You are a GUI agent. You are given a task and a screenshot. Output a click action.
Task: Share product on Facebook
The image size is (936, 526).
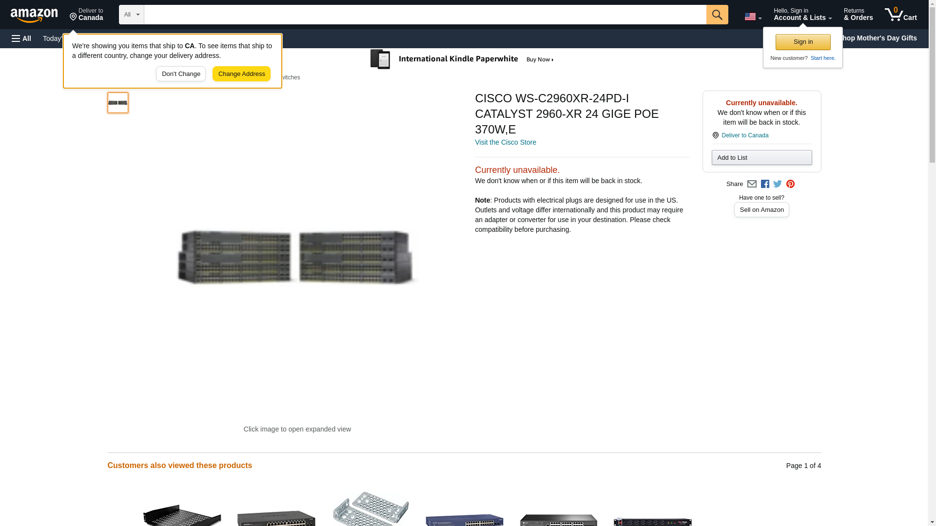[765, 184]
